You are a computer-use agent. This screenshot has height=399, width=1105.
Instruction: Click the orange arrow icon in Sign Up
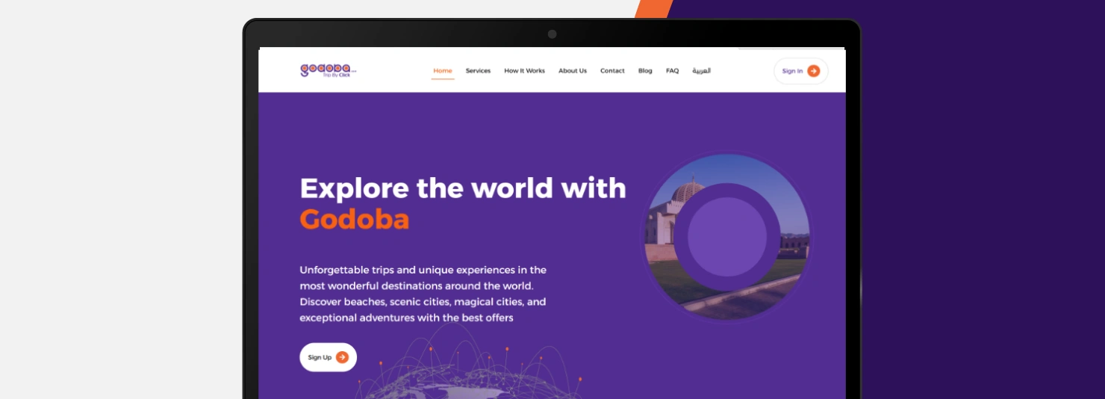pyautogui.click(x=342, y=357)
